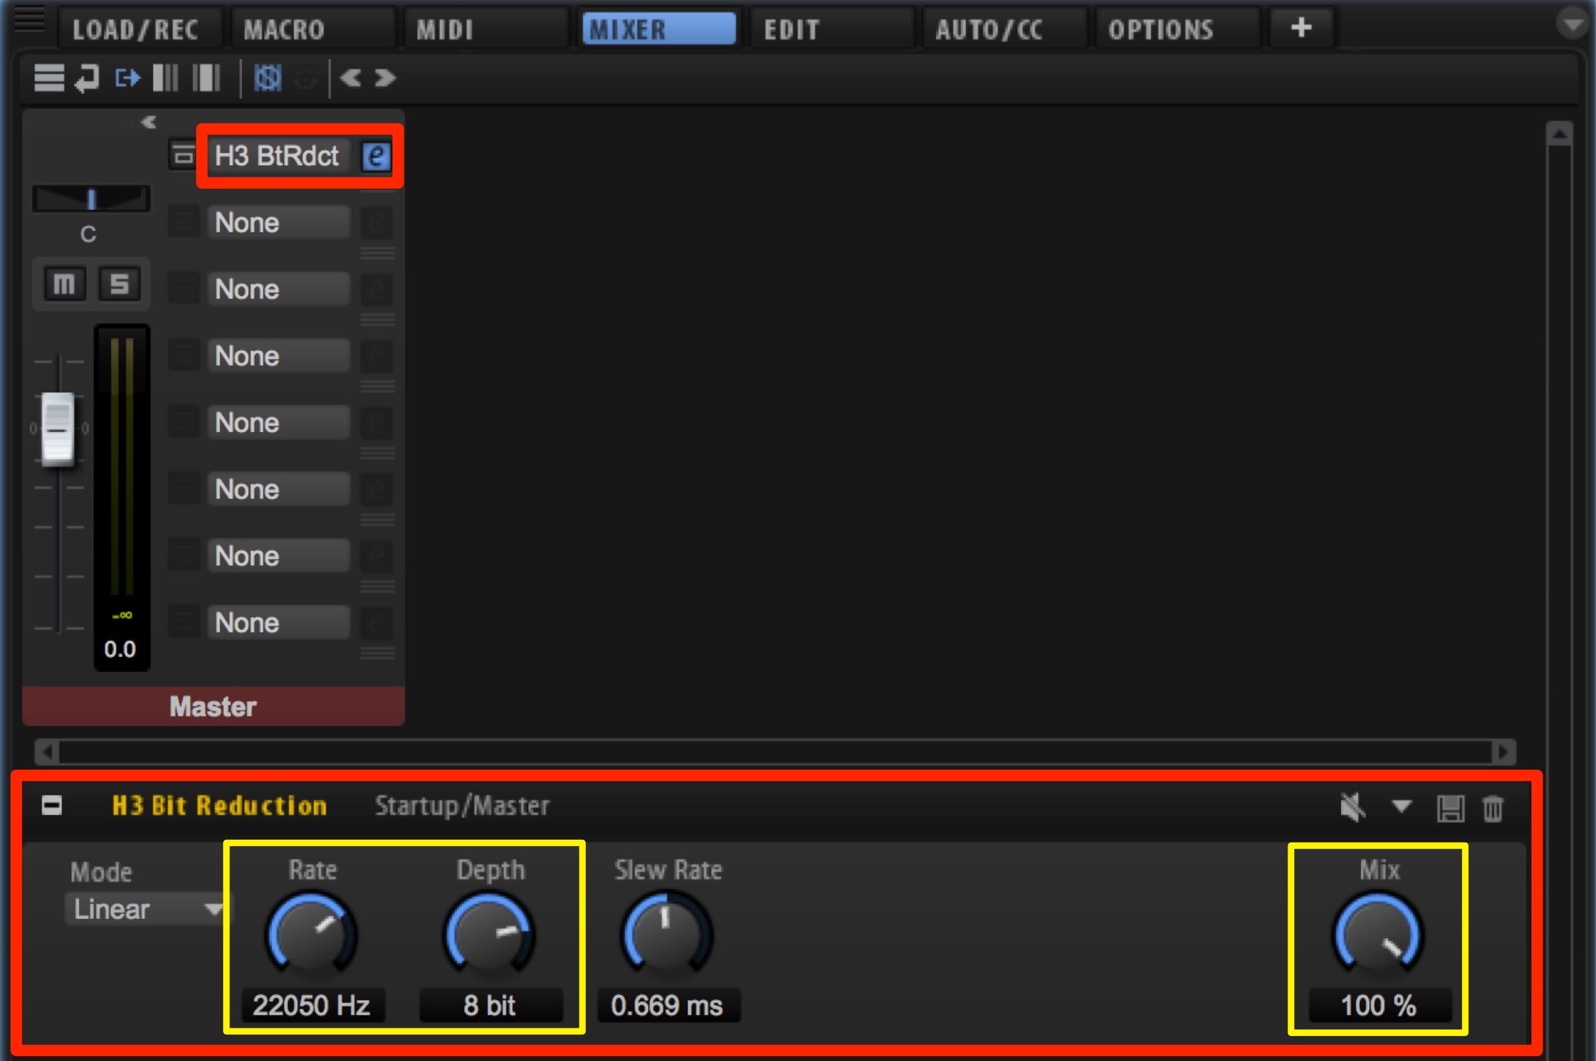Mute the Master channel with M button

tap(64, 284)
